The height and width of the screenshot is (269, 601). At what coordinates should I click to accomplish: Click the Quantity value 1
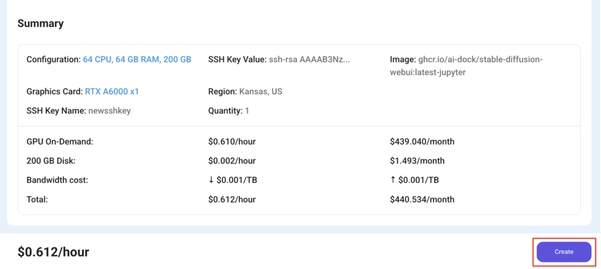(x=247, y=111)
